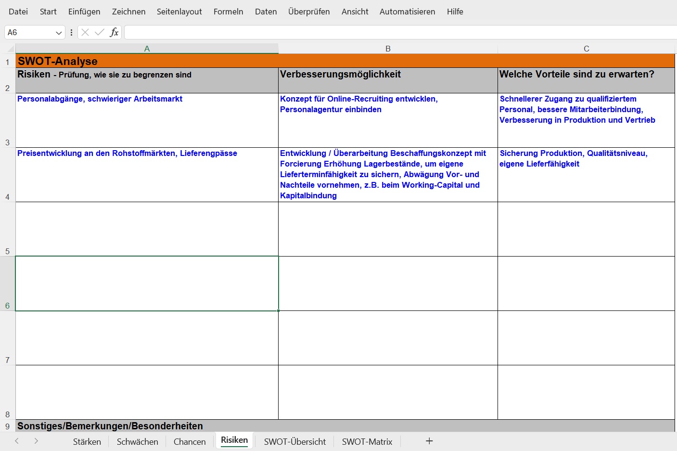
Task: Open the Hilfe ribbon tab
Action: coord(455,12)
